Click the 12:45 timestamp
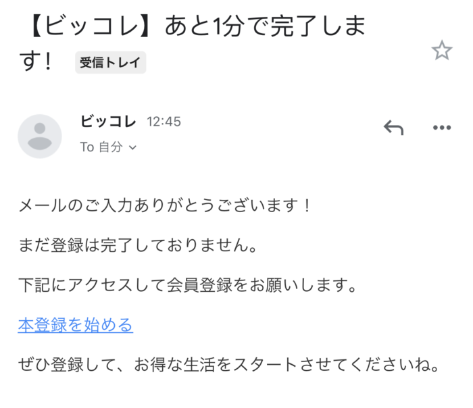Image resolution: width=473 pixels, height=408 pixels. [x=164, y=122]
